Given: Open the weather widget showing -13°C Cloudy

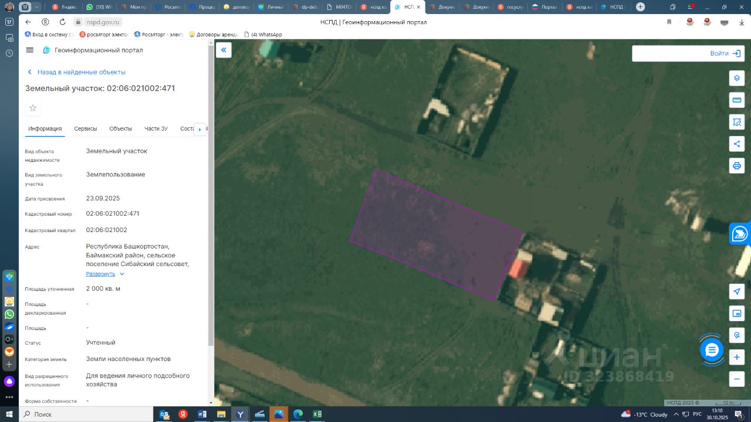Looking at the screenshot, I should pyautogui.click(x=645, y=414).
